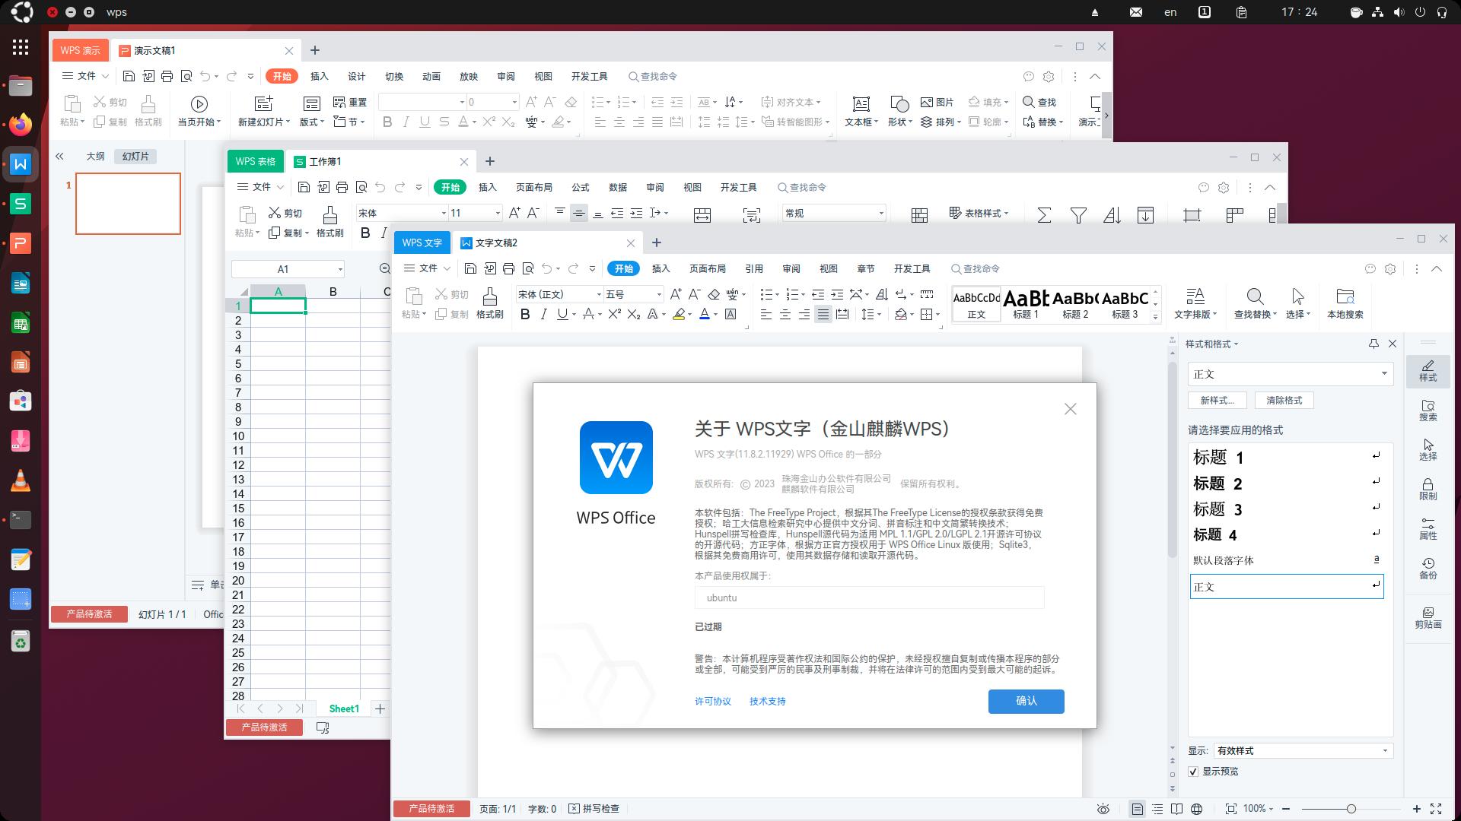Viewport: 1461px width, 821px height.
Task: Open Backup (备份) in Writer right sidebar
Action: click(x=1428, y=568)
